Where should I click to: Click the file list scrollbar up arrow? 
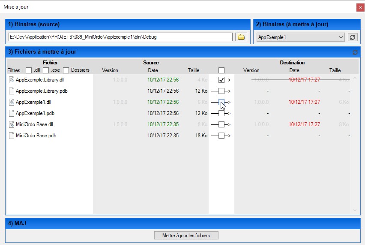(355, 79)
